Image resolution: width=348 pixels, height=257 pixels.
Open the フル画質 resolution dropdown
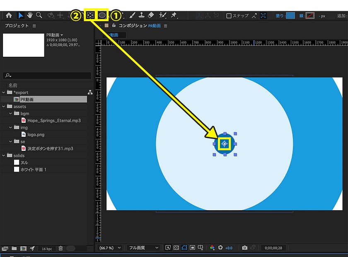coord(143,247)
